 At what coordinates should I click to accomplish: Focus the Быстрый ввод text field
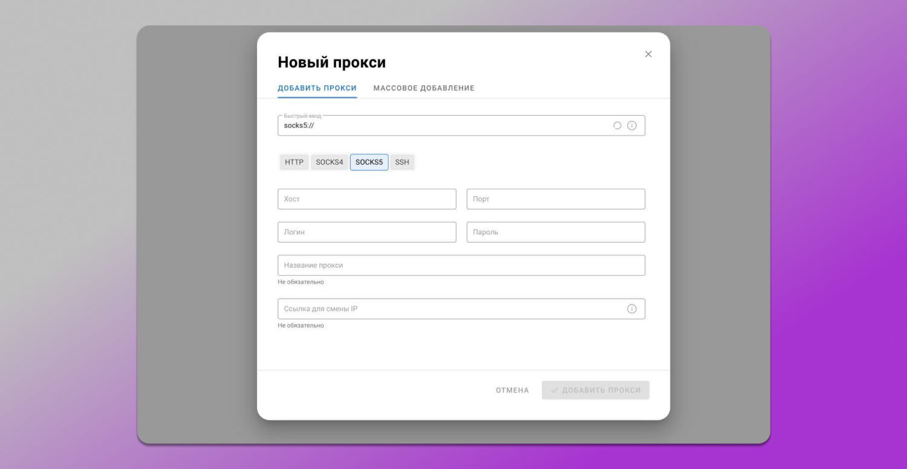click(x=441, y=126)
